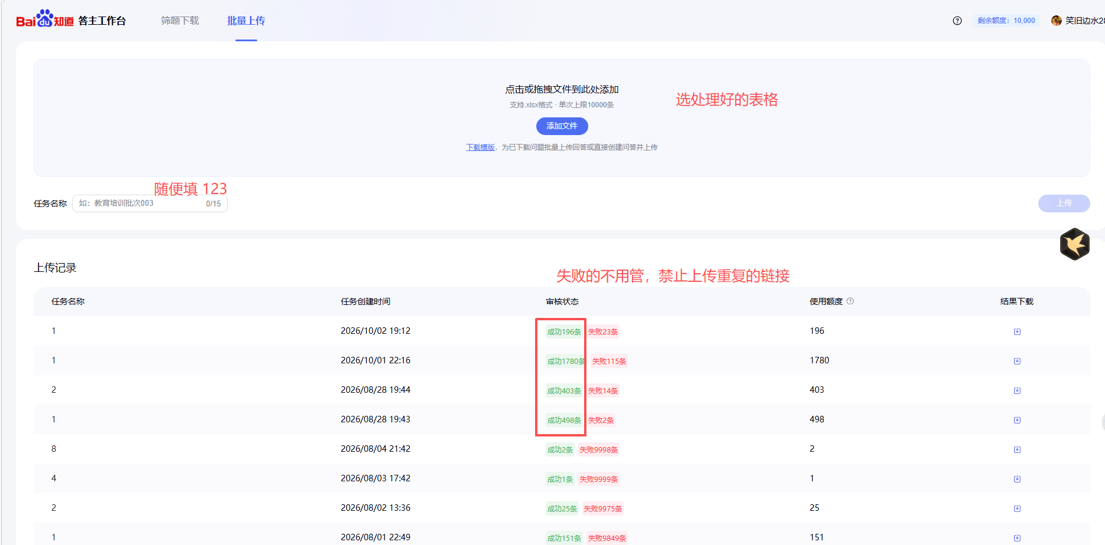This screenshot has height=545, width=1105.
Task: Open the help question mark icon
Action: coord(957,21)
